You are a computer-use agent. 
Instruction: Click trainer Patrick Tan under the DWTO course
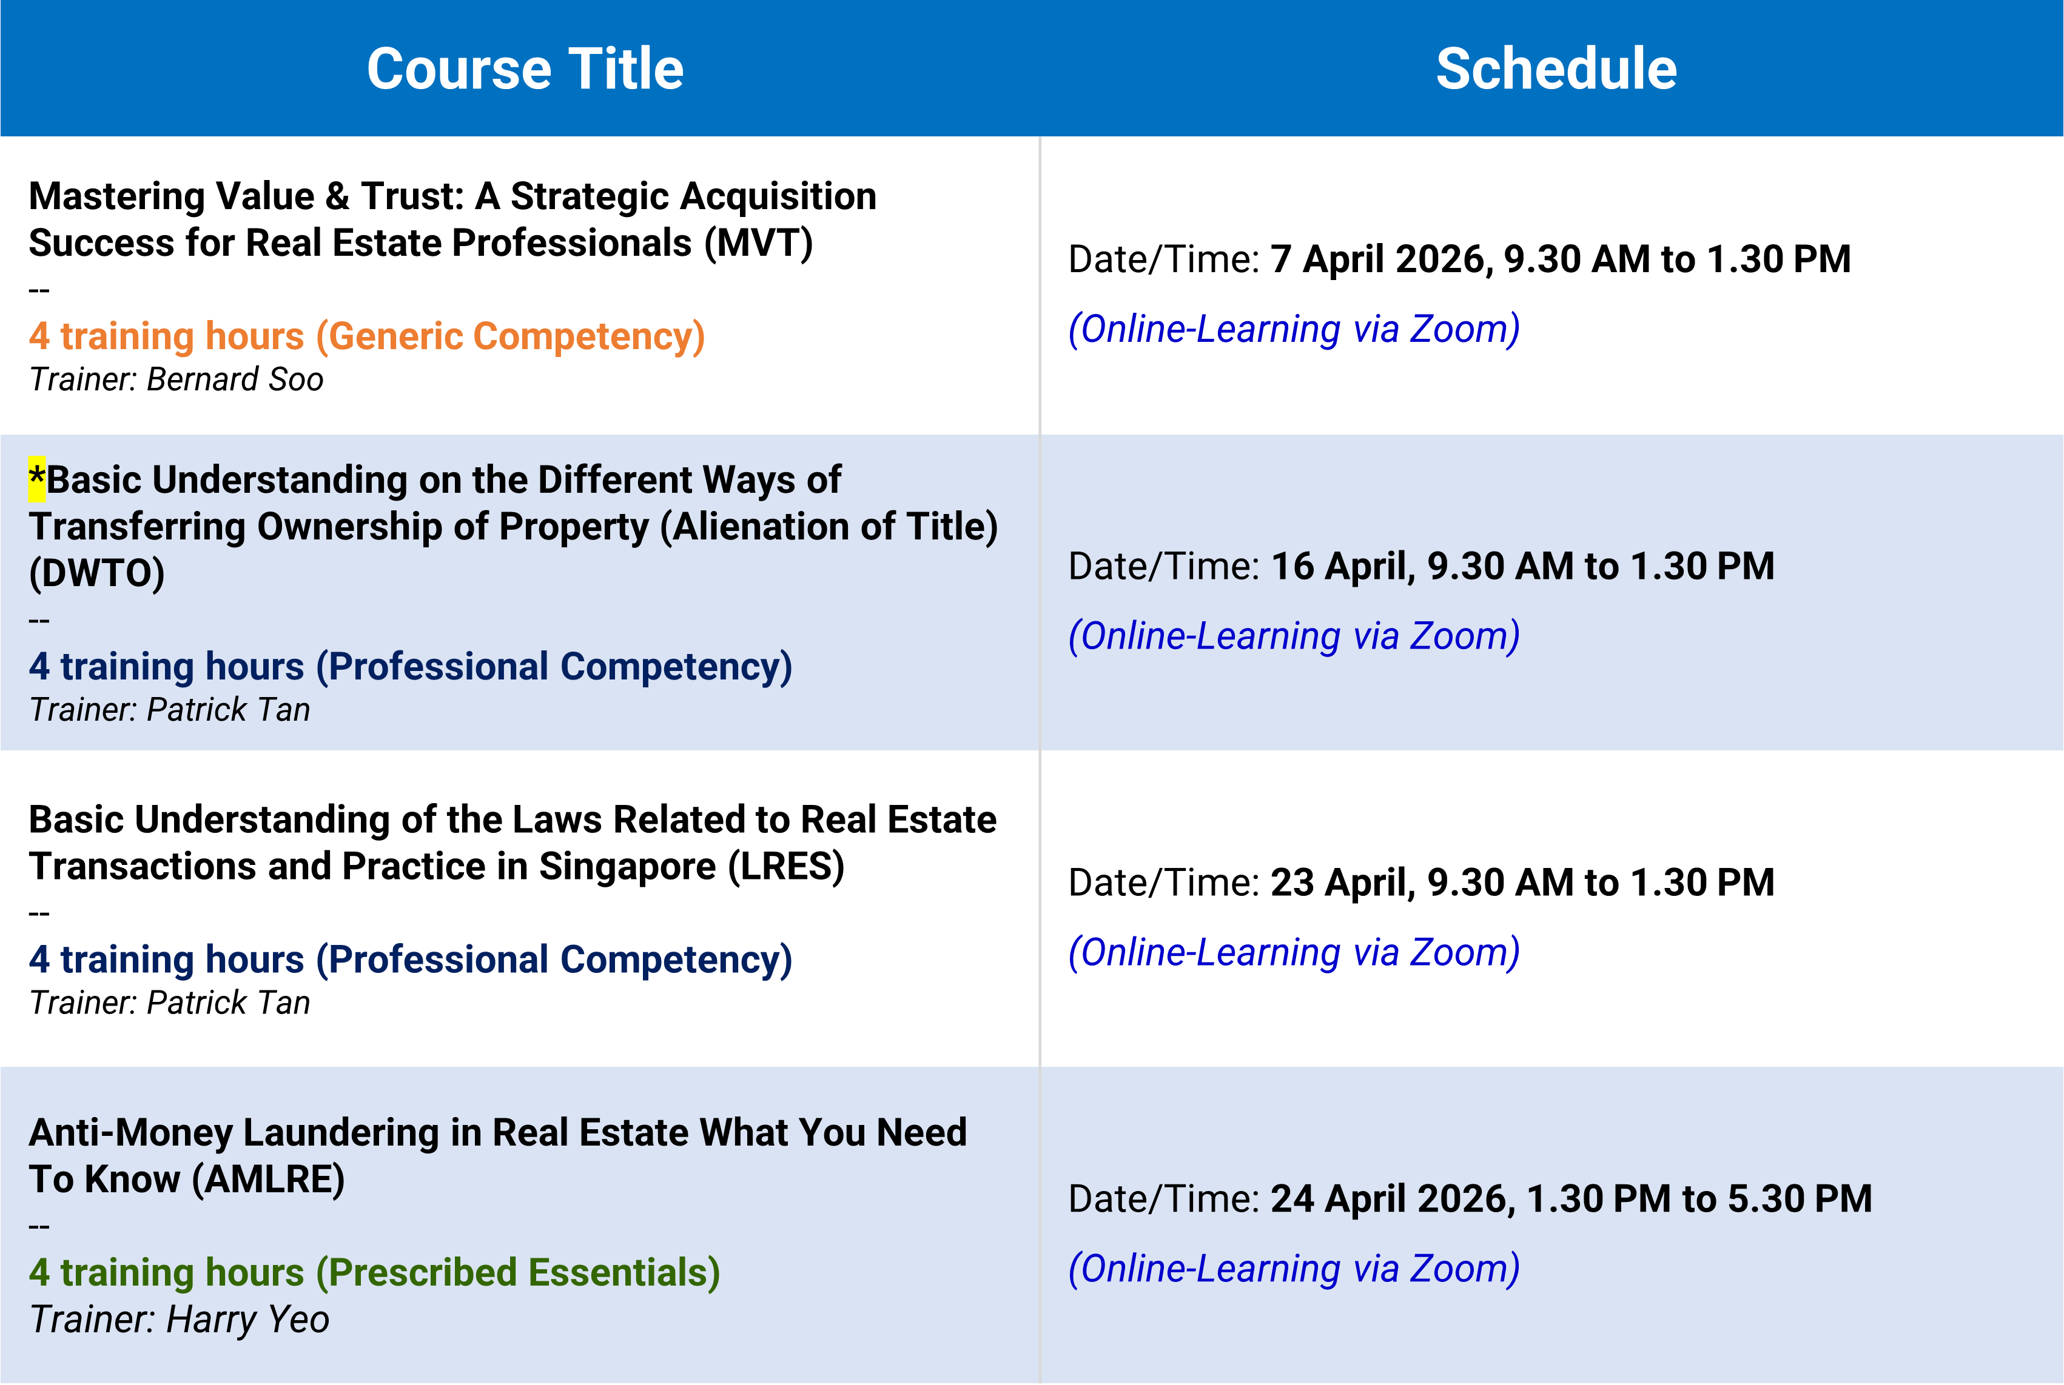(x=228, y=710)
